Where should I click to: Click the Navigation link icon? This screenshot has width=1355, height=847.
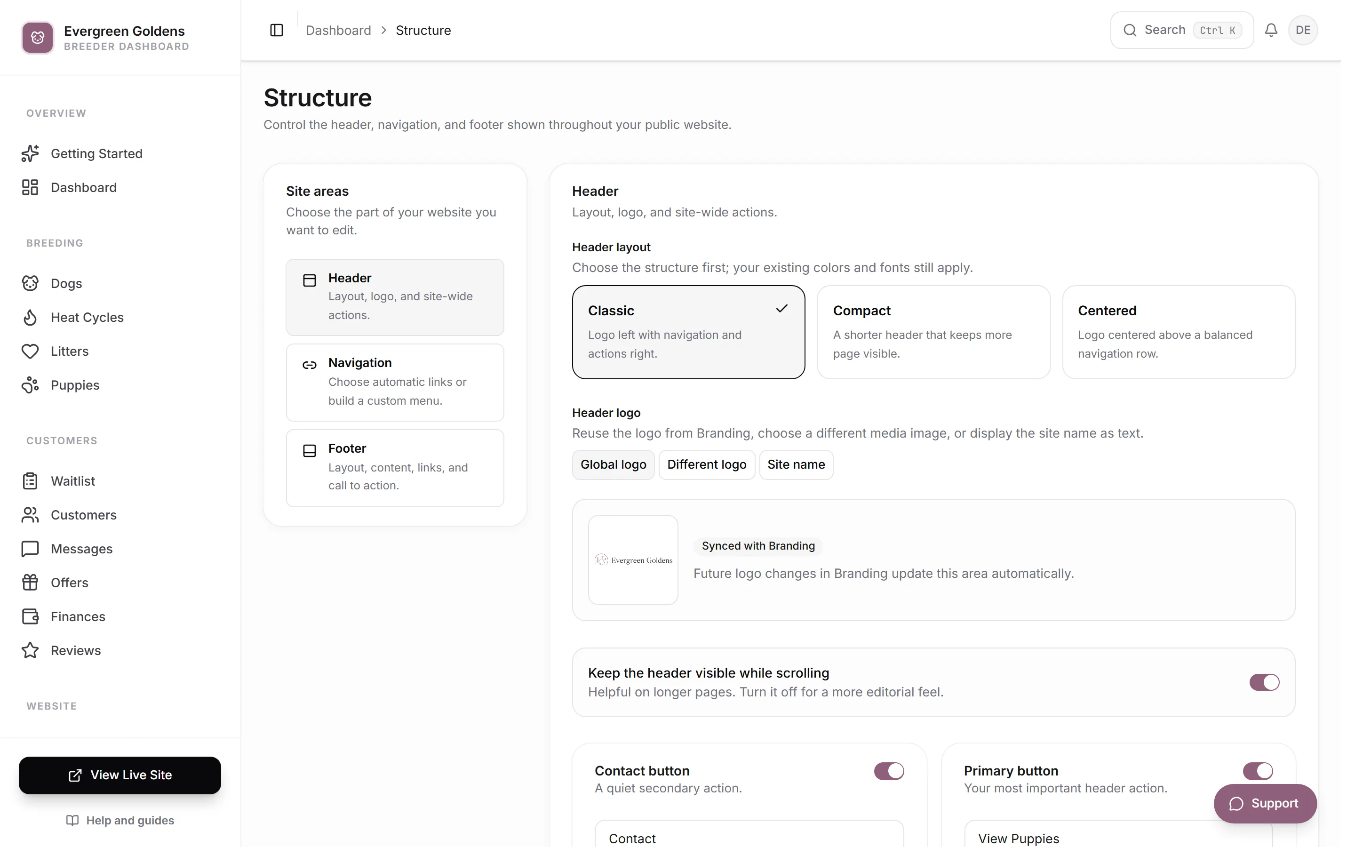[310, 365]
